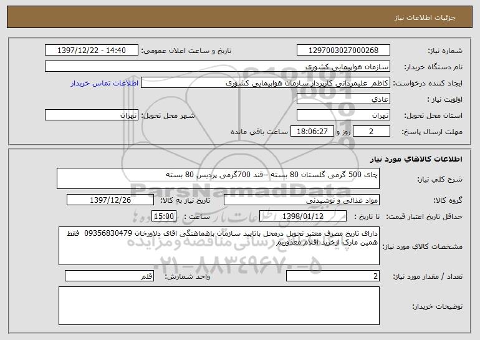Select the remaining time field 18:06:27

pyautogui.click(x=312, y=132)
